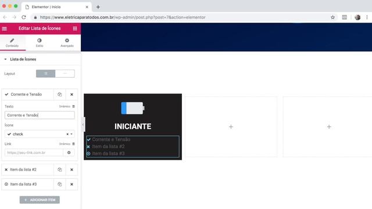Delete the Corrente e Tensão item
The image size is (372, 209).
pyautogui.click(x=71, y=94)
